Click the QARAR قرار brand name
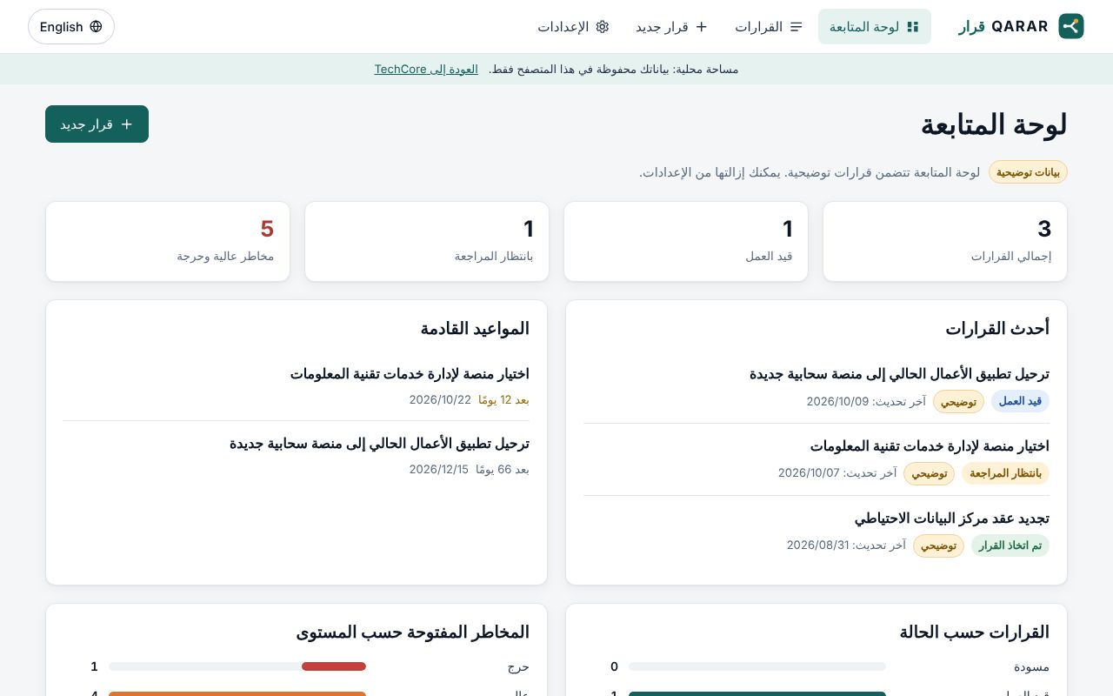Image resolution: width=1113 pixels, height=696 pixels. click(x=1003, y=26)
